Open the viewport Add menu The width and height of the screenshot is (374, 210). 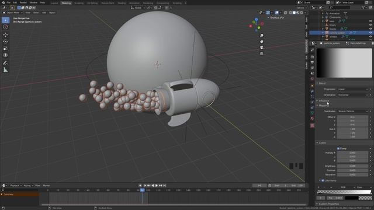pyautogui.click(x=44, y=13)
